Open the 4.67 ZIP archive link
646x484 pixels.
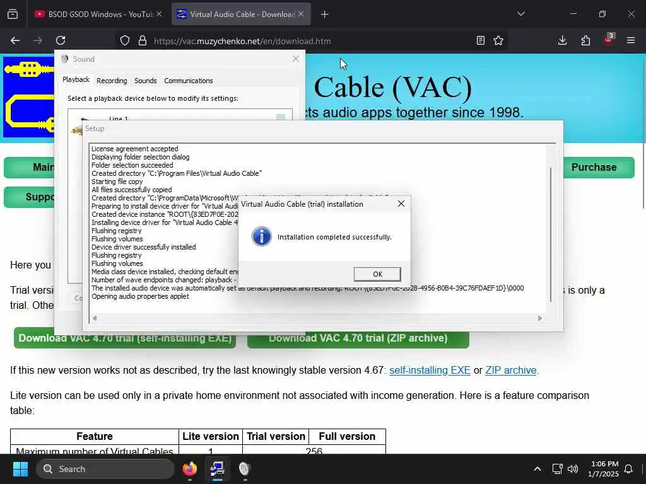[x=511, y=371]
